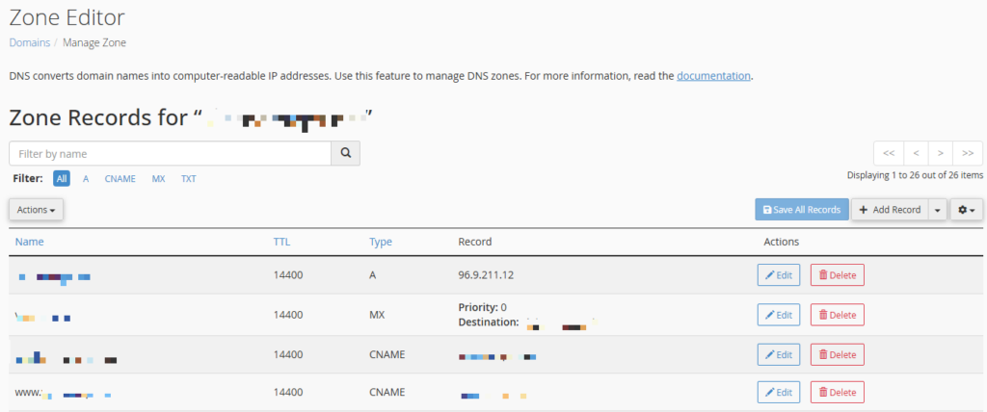Edit the first CNAME record
The height and width of the screenshot is (412, 987).
click(779, 355)
